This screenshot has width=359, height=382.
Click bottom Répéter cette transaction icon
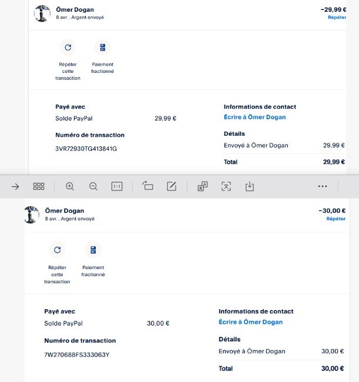(x=57, y=250)
